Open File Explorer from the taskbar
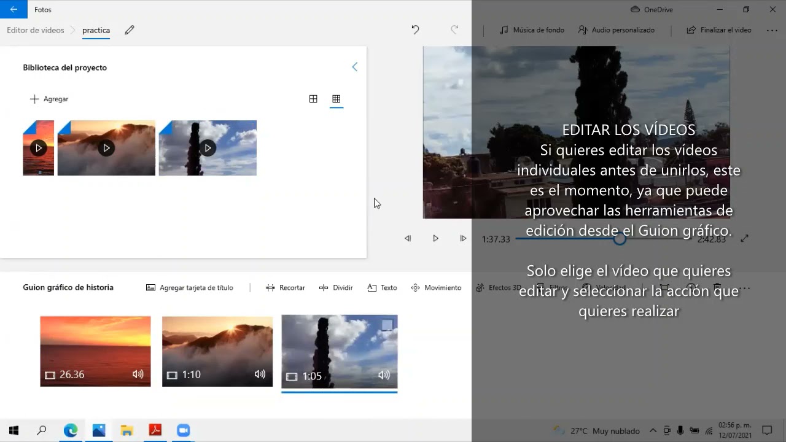The image size is (786, 442). click(127, 430)
